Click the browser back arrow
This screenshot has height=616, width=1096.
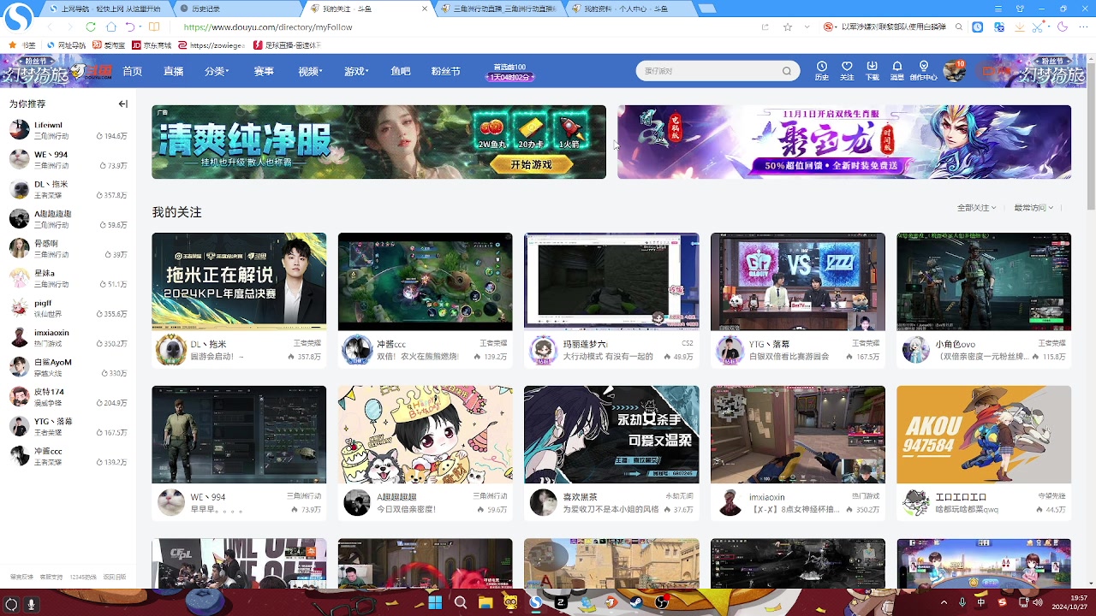51,27
